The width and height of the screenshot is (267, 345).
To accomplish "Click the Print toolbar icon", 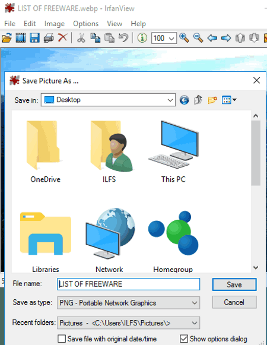I will coord(49,38).
